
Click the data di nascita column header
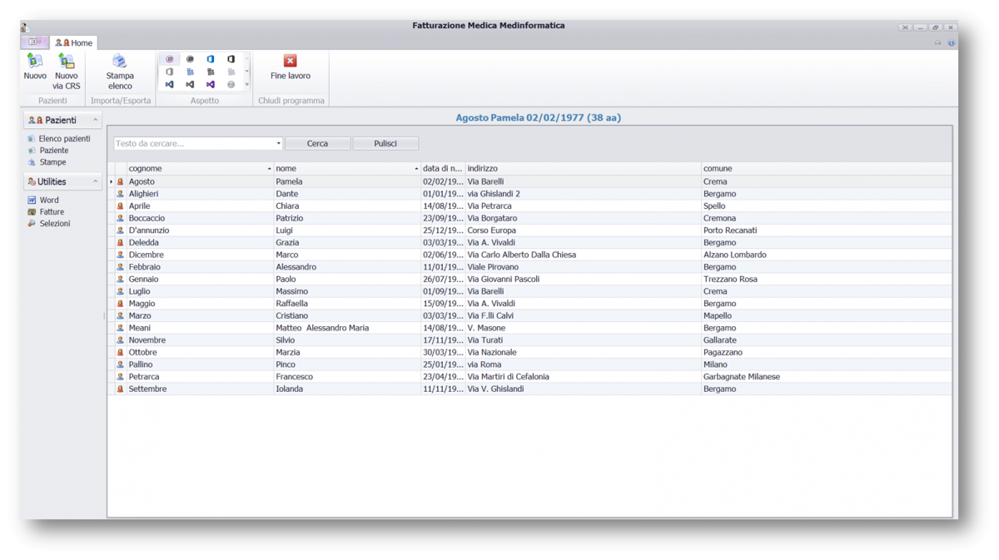point(442,169)
